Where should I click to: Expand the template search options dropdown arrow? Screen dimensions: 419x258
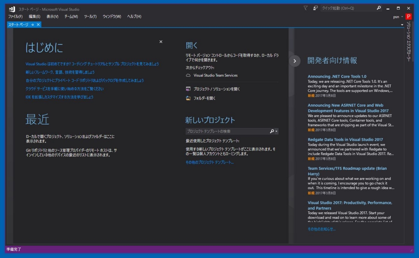[276, 131]
